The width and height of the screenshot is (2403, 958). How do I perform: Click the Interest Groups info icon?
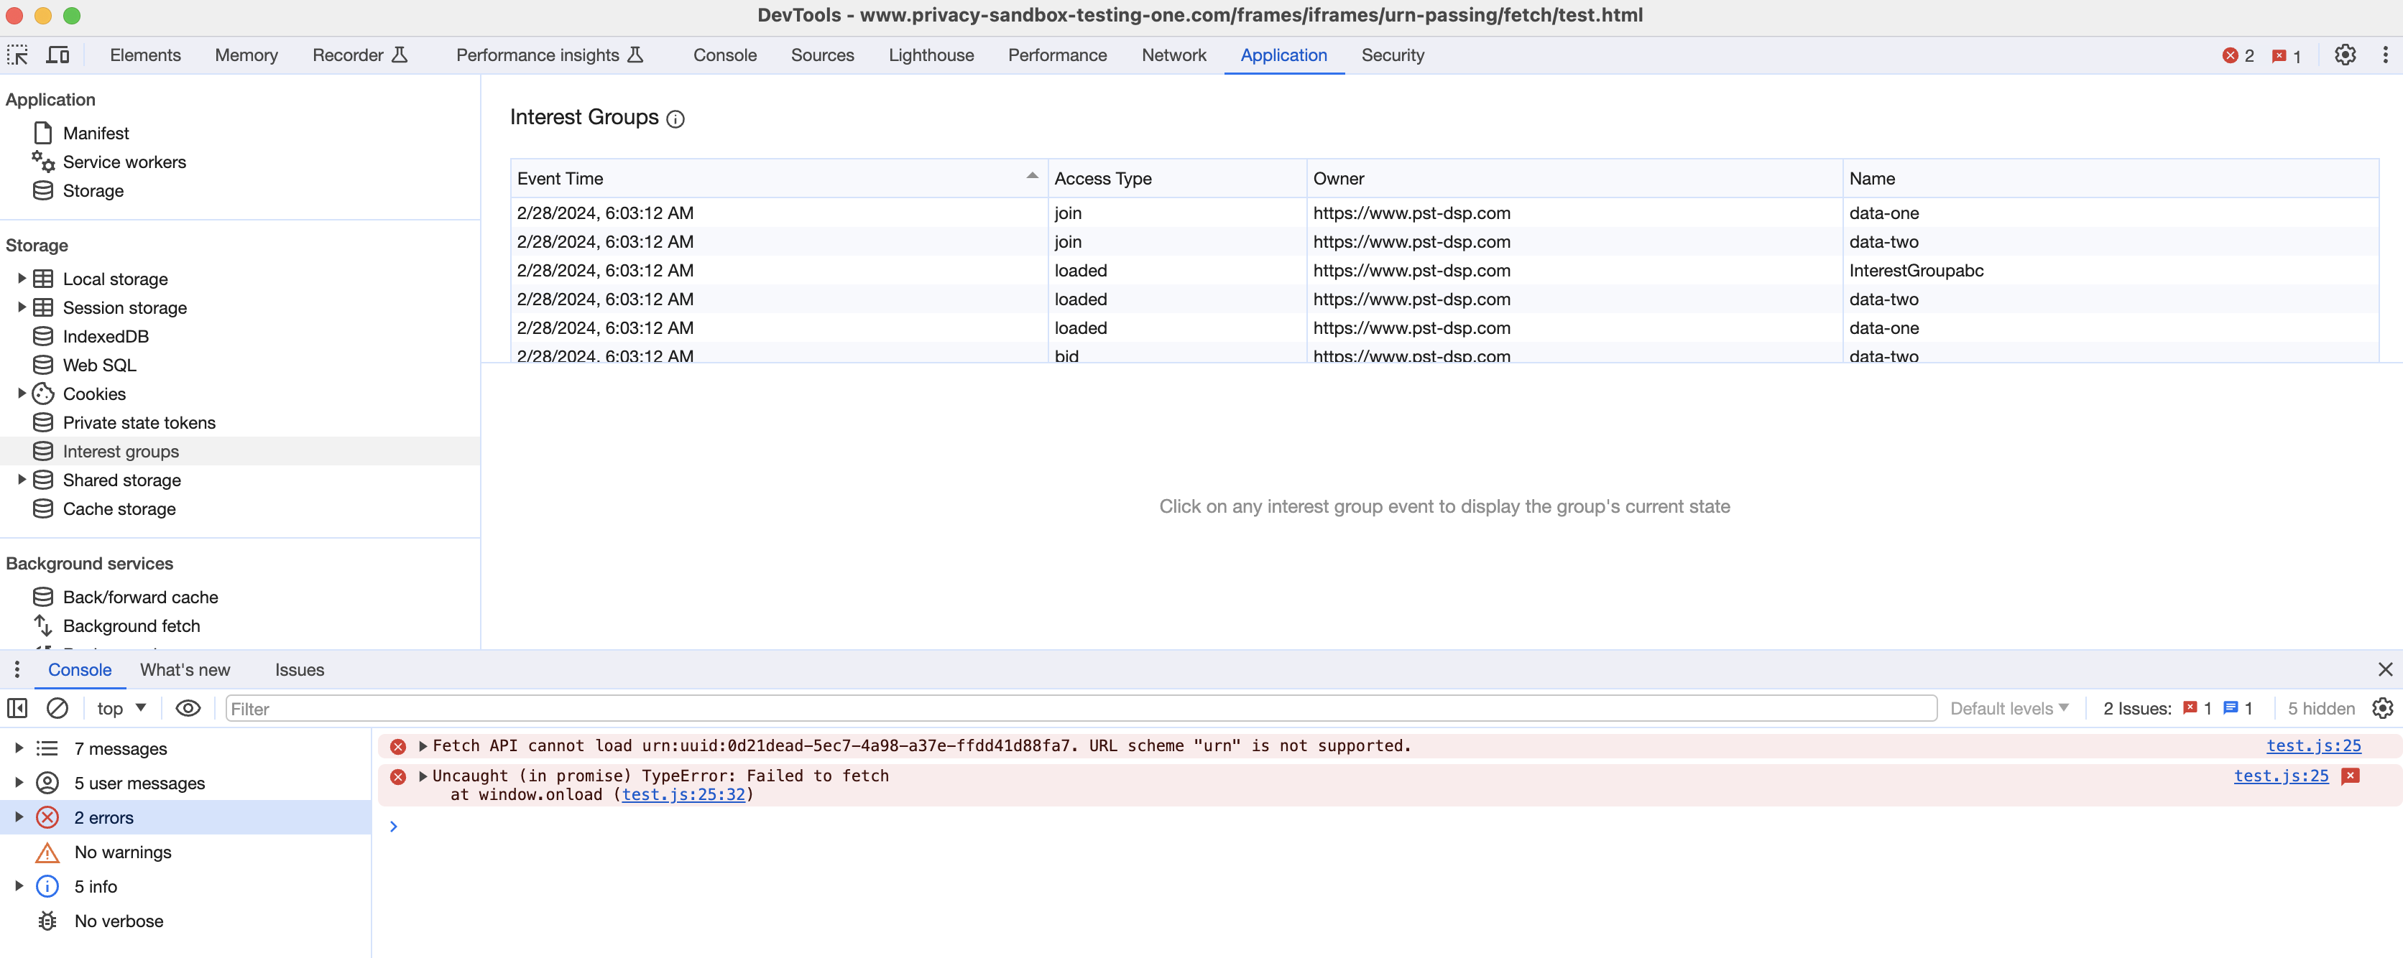[675, 118]
